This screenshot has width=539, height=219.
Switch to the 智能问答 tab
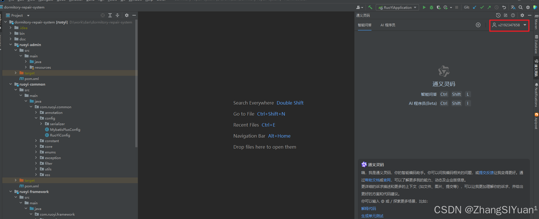(x=365, y=25)
